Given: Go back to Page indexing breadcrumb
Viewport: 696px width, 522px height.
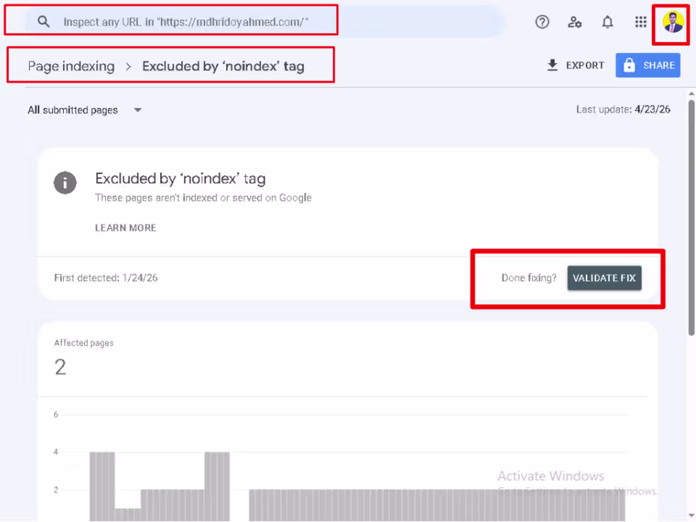Looking at the screenshot, I should coord(71,66).
